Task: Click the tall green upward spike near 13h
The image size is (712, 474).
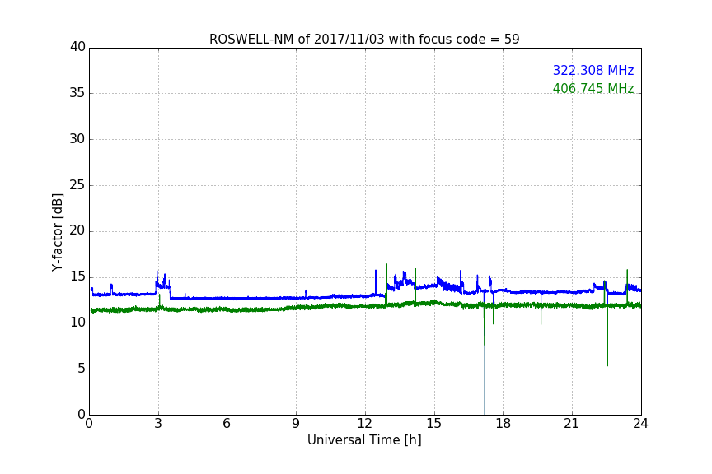Action: [386, 283]
